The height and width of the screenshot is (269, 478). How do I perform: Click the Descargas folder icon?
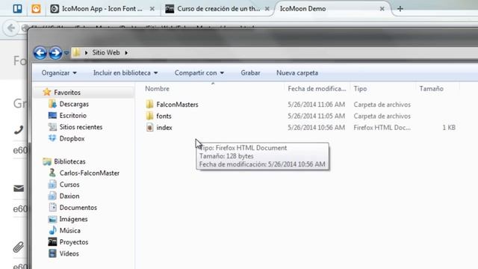click(x=52, y=104)
